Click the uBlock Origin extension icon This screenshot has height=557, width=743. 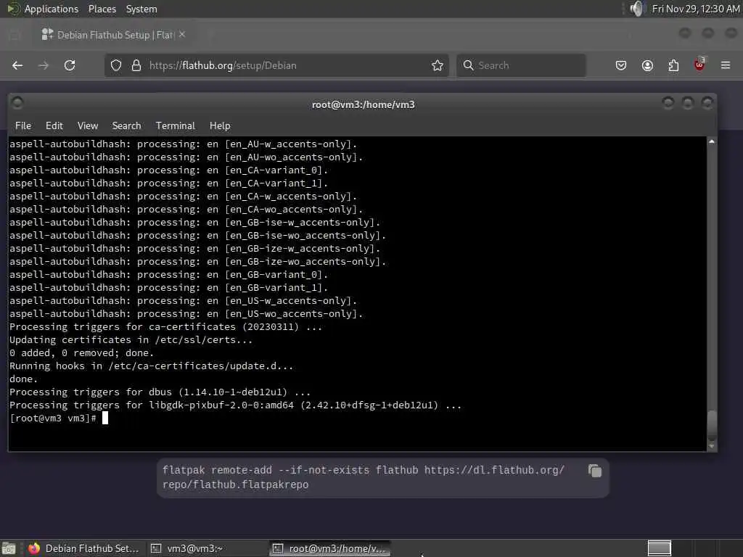699,65
